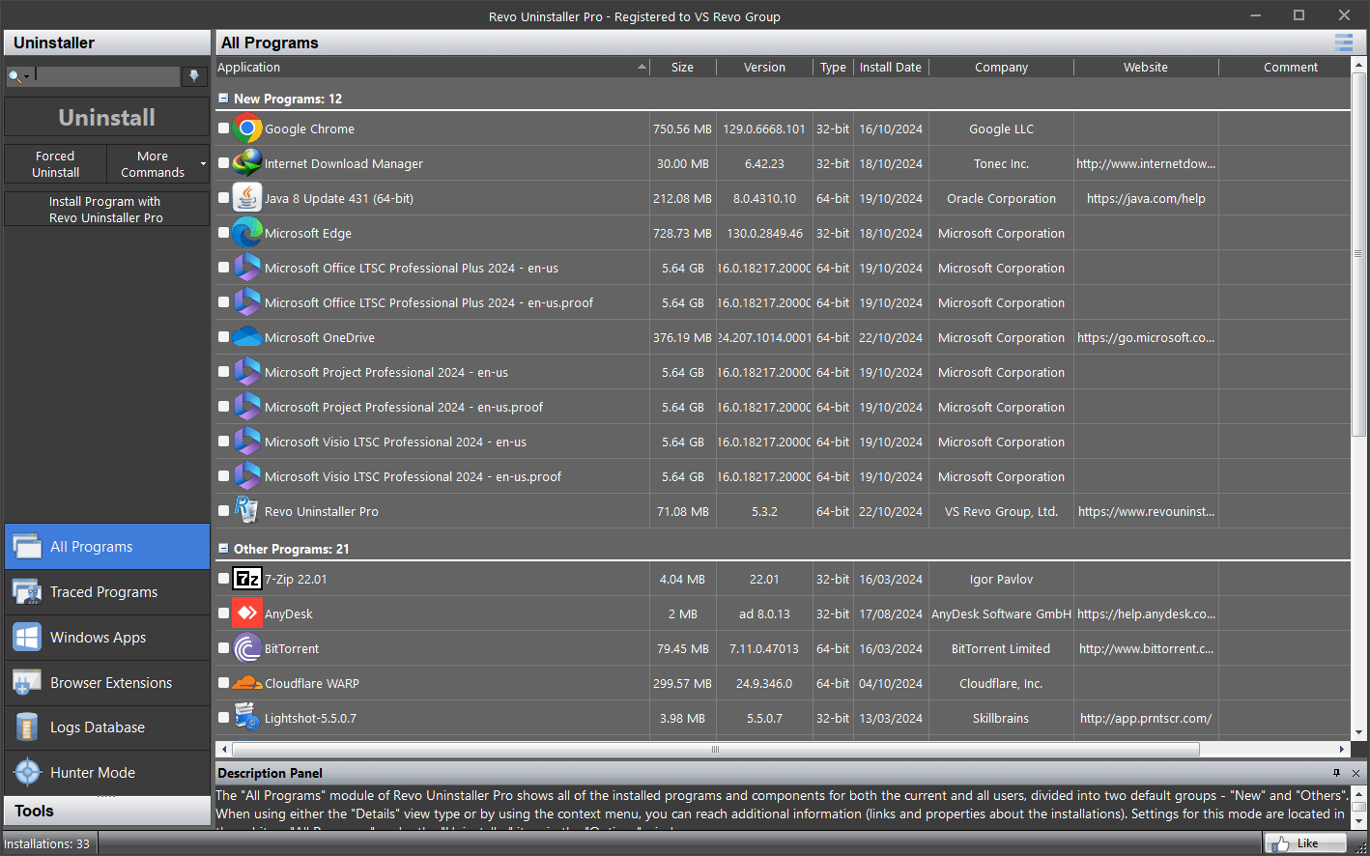1370x856 pixels.
Task: Tick the checkbox for Revo Uninstaller Pro
Action: [222, 511]
